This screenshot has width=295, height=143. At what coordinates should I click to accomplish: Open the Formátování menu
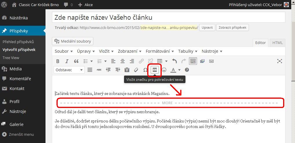pos(160,51)
